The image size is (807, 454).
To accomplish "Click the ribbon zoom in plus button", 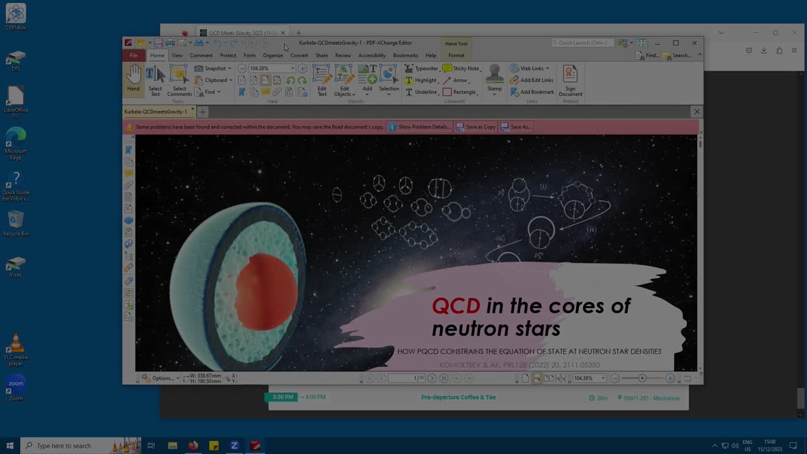I will pos(303,68).
